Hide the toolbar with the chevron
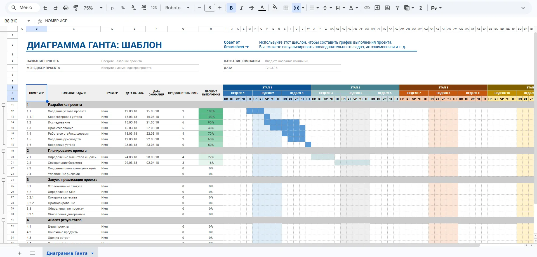 523,8
